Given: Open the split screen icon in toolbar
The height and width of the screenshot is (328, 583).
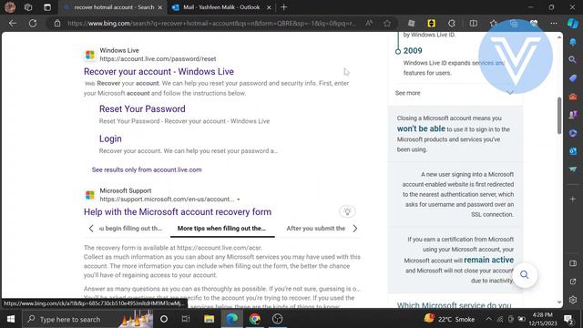Looking at the screenshot, I should pos(474,23).
